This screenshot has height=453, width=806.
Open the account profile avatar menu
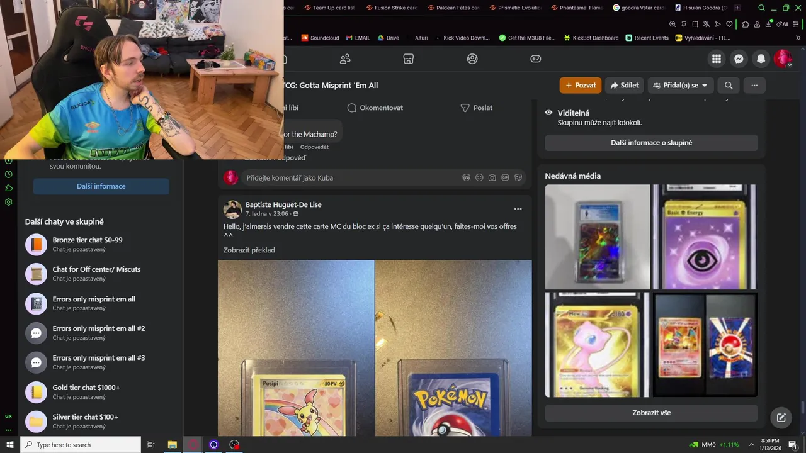783,59
